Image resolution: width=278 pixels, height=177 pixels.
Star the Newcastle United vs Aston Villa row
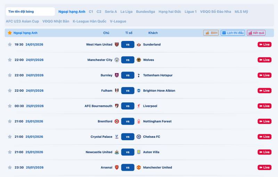pyautogui.click(x=10, y=152)
